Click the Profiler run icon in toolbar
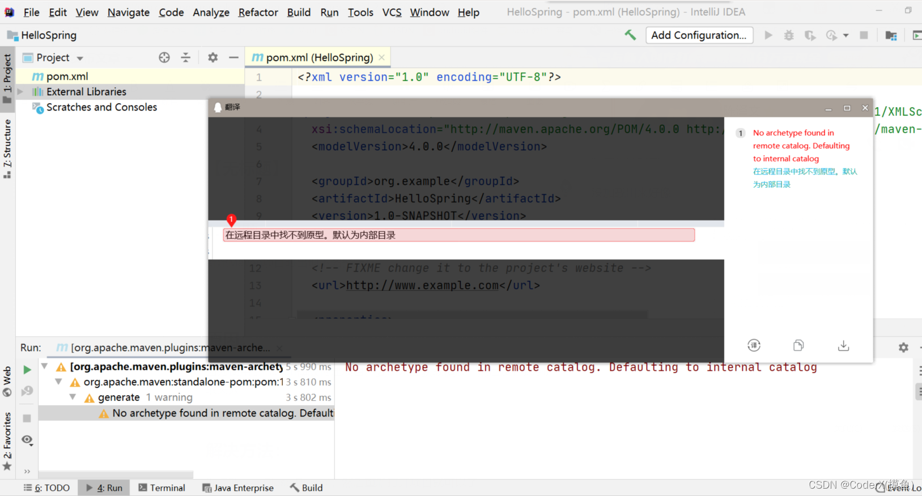The height and width of the screenshot is (496, 922). coord(831,35)
